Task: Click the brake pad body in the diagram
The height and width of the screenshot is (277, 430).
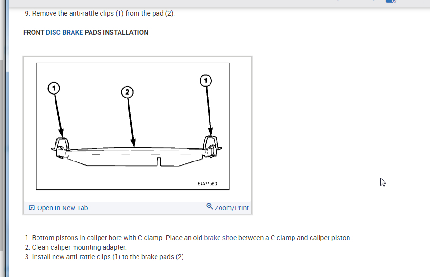Action: (136, 157)
